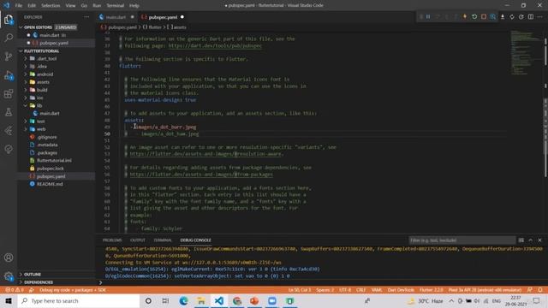Viewport: 548px width, 308px height.
Task: Open File Explorer from taskbar
Action: (x=201, y=301)
